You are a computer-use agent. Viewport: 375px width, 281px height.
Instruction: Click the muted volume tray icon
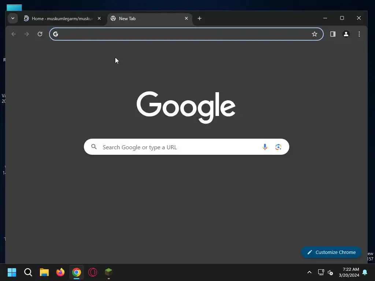[x=330, y=272]
